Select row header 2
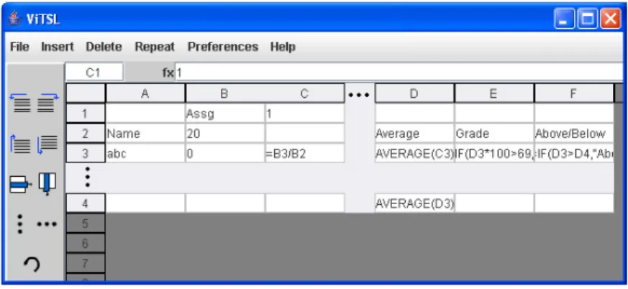 [85, 133]
